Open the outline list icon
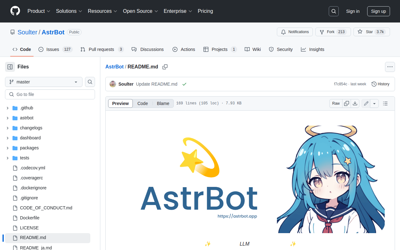The width and height of the screenshot is (400, 250). click(x=385, y=103)
